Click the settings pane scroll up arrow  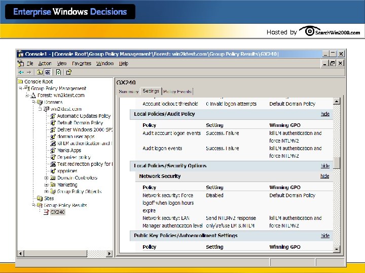click(337, 101)
